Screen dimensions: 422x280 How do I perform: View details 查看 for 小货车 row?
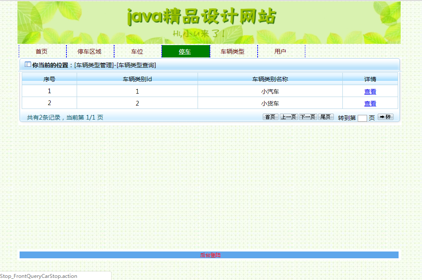click(370, 103)
